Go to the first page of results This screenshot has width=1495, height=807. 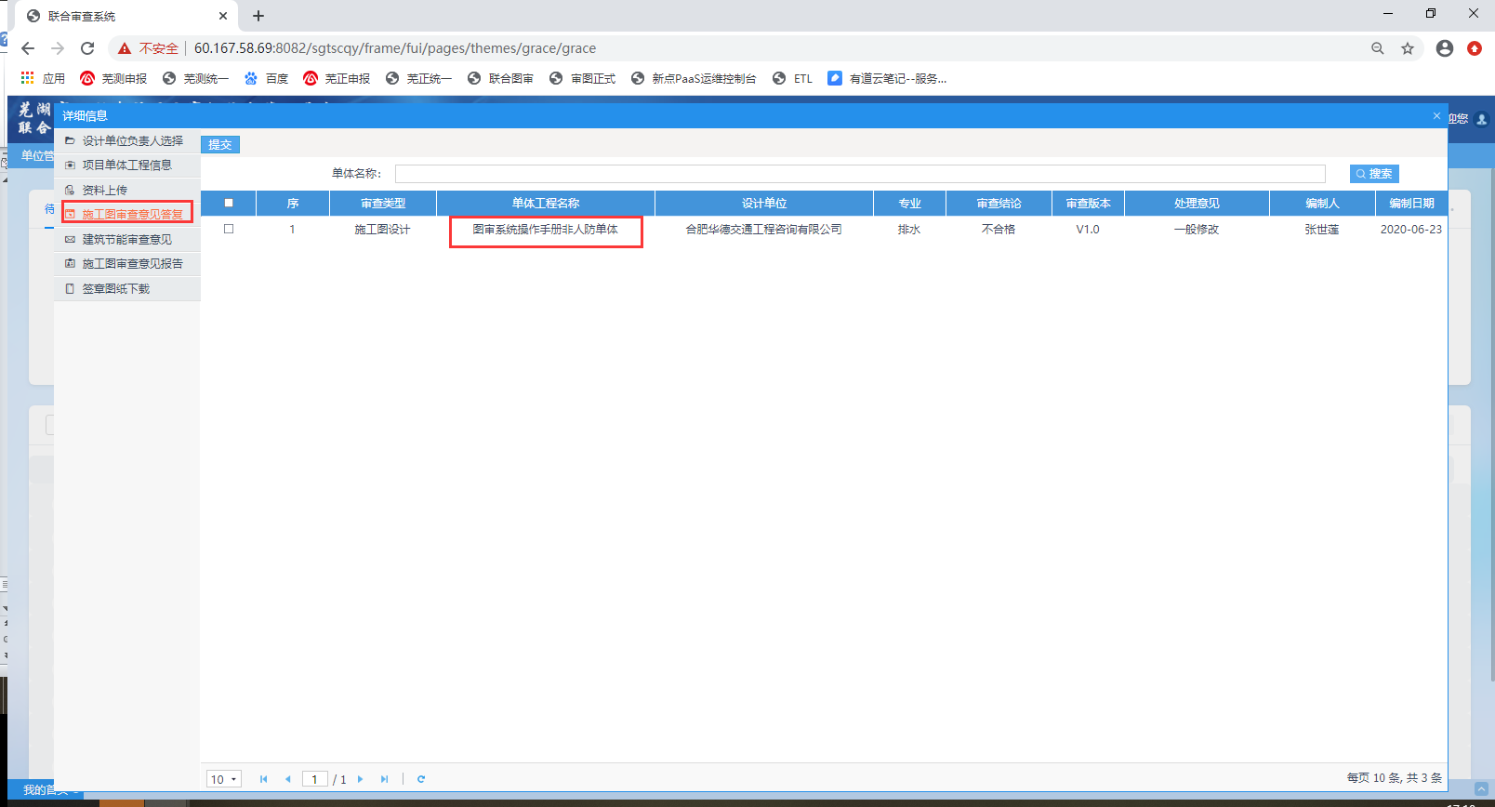click(263, 779)
